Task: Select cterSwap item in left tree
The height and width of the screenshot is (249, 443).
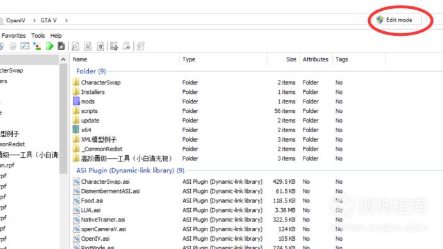Action: tap(12, 70)
